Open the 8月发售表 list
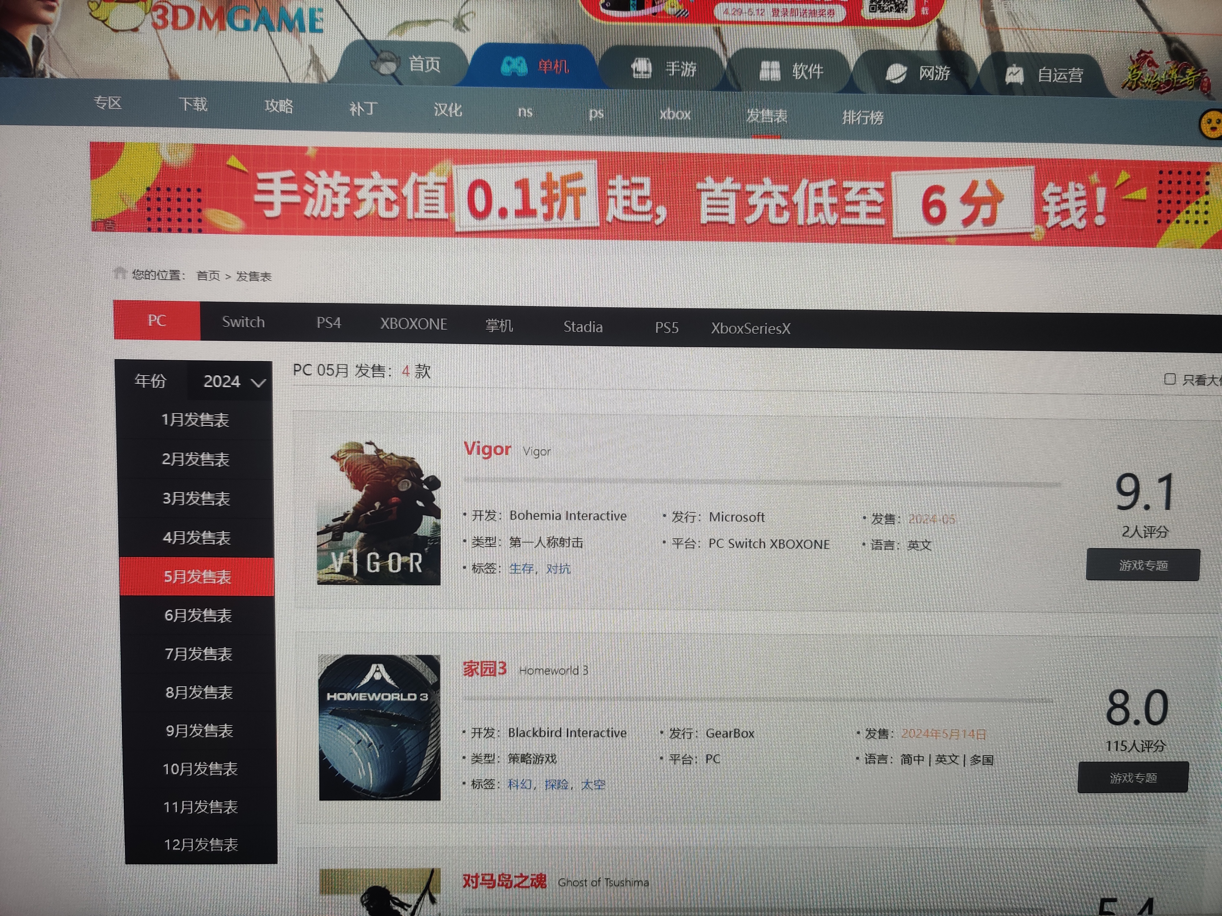This screenshot has width=1222, height=916. tap(199, 692)
